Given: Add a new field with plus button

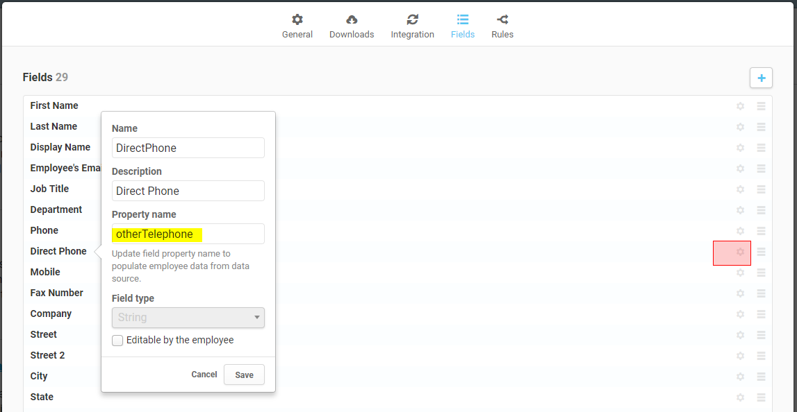Looking at the screenshot, I should tap(761, 78).
